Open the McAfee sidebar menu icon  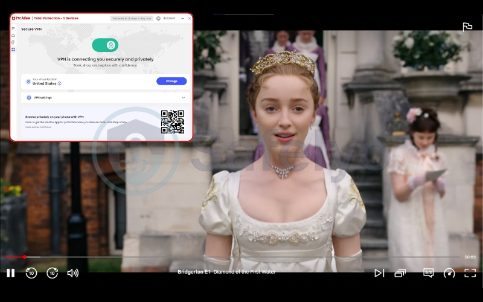(x=13, y=28)
